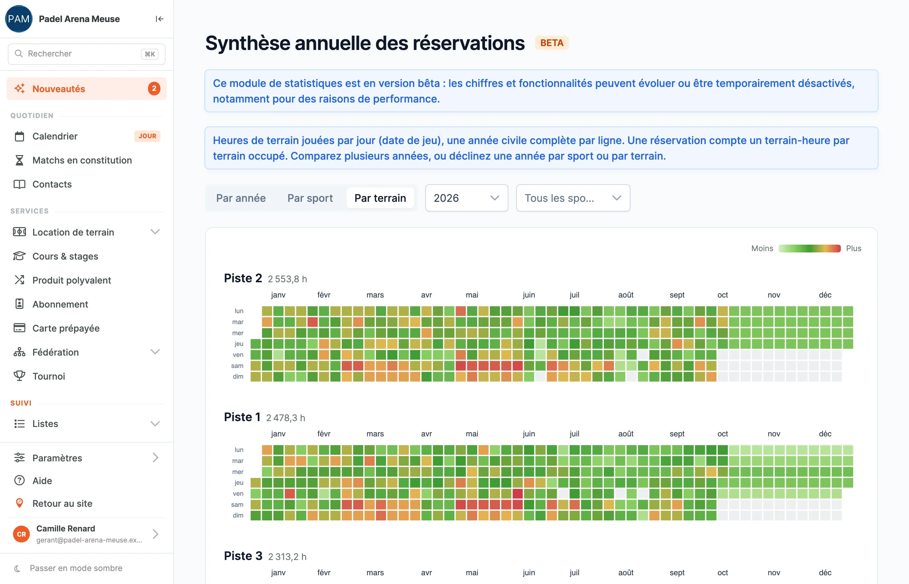Click the Nouveautés sparkle icon
The width and height of the screenshot is (909, 584).
[x=19, y=89]
